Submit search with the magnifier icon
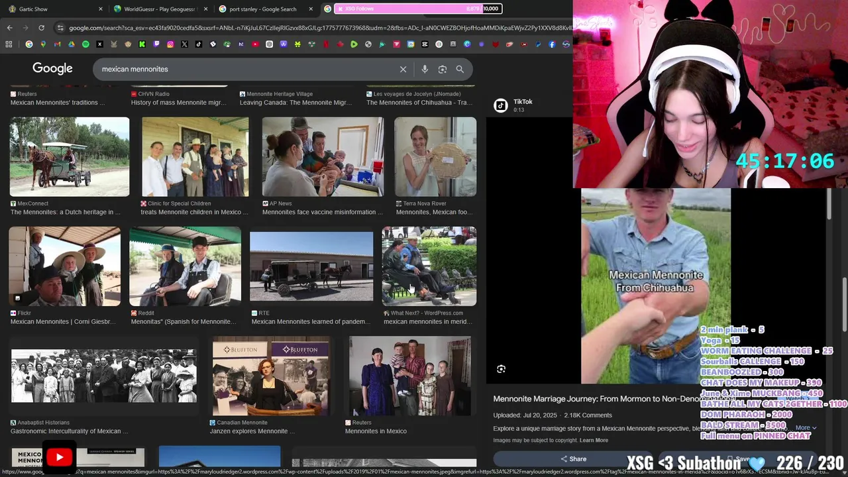The height and width of the screenshot is (477, 848). pyautogui.click(x=460, y=69)
